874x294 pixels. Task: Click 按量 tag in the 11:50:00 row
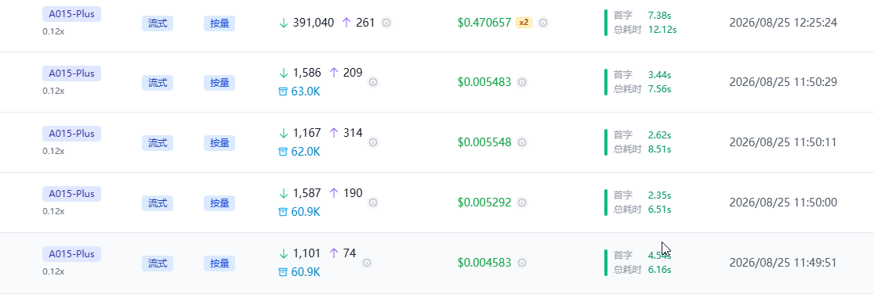pyautogui.click(x=219, y=203)
